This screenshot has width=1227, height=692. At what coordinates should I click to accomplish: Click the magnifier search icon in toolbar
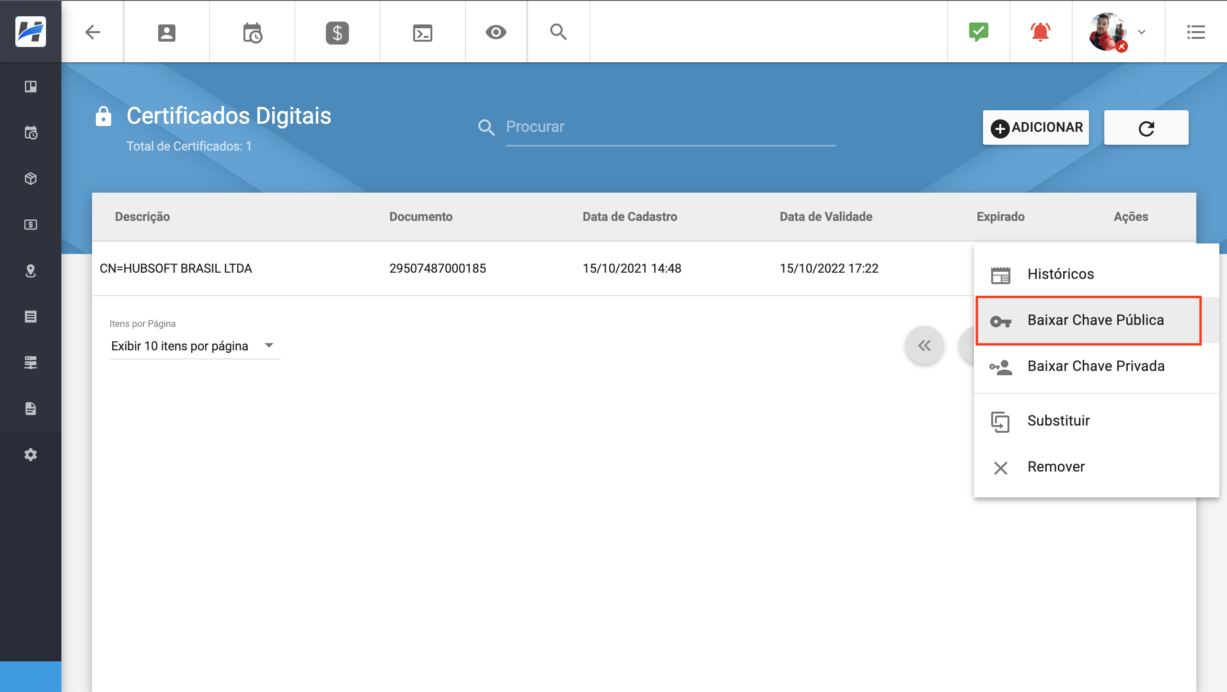[x=558, y=32]
